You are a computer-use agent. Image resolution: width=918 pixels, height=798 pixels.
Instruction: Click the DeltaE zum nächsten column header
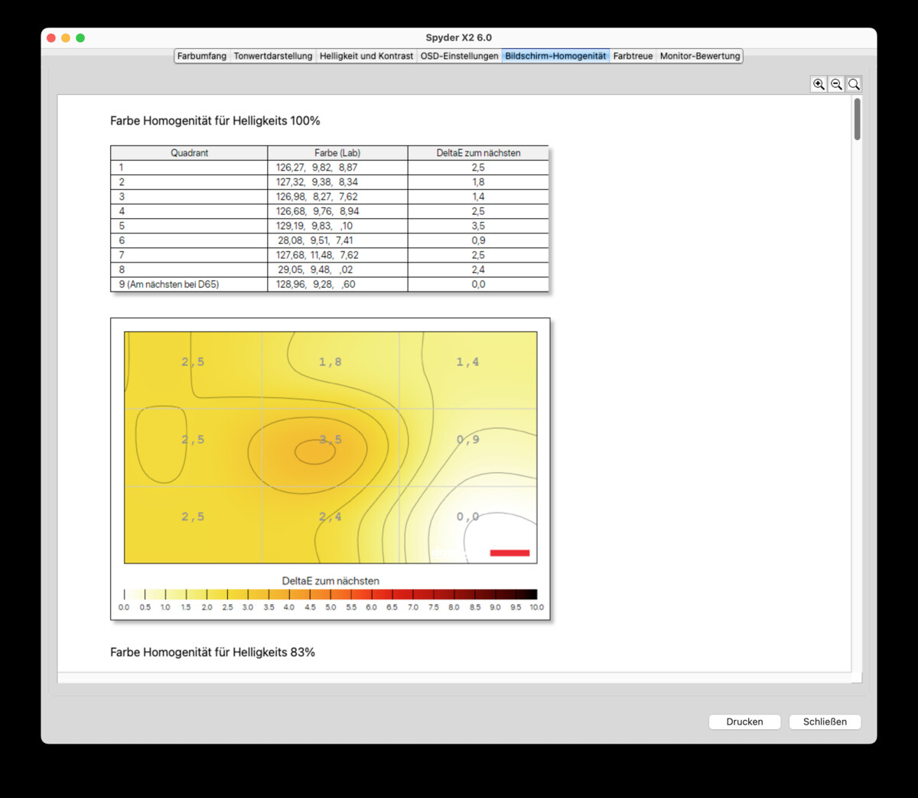478,152
